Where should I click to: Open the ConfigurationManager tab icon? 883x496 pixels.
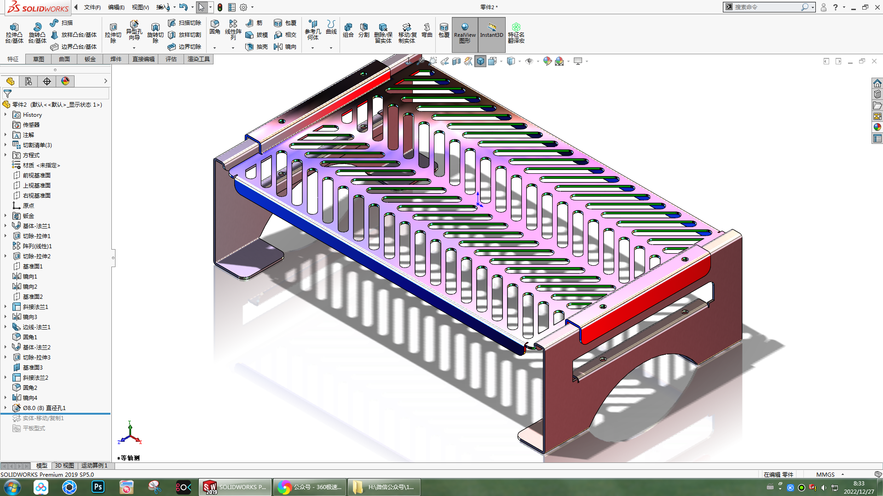47,81
